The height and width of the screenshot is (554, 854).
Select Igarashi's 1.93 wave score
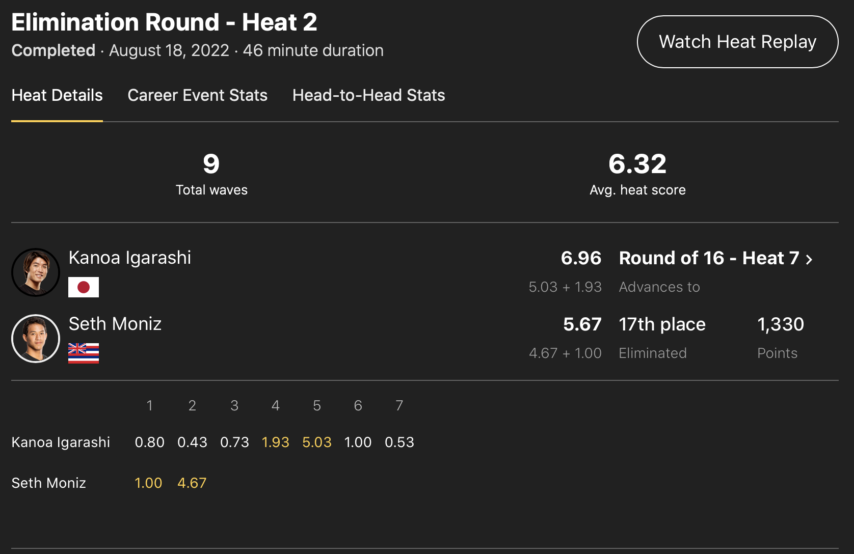(275, 442)
